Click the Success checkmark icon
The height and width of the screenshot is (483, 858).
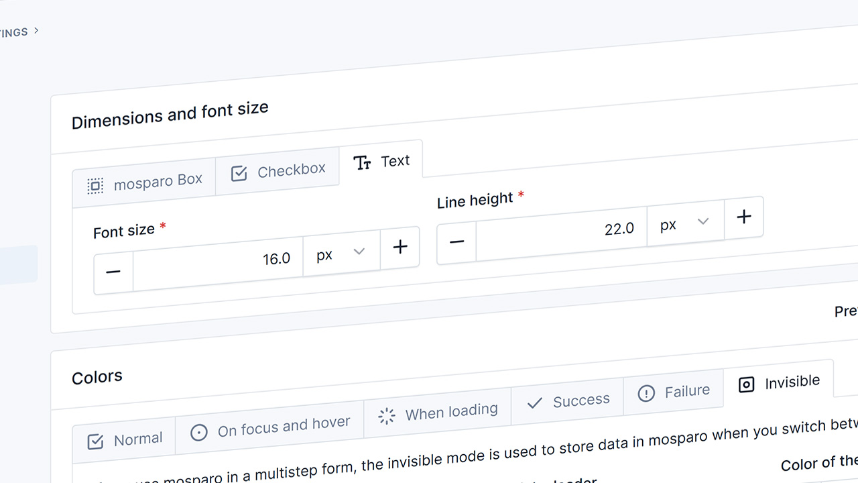click(x=535, y=404)
